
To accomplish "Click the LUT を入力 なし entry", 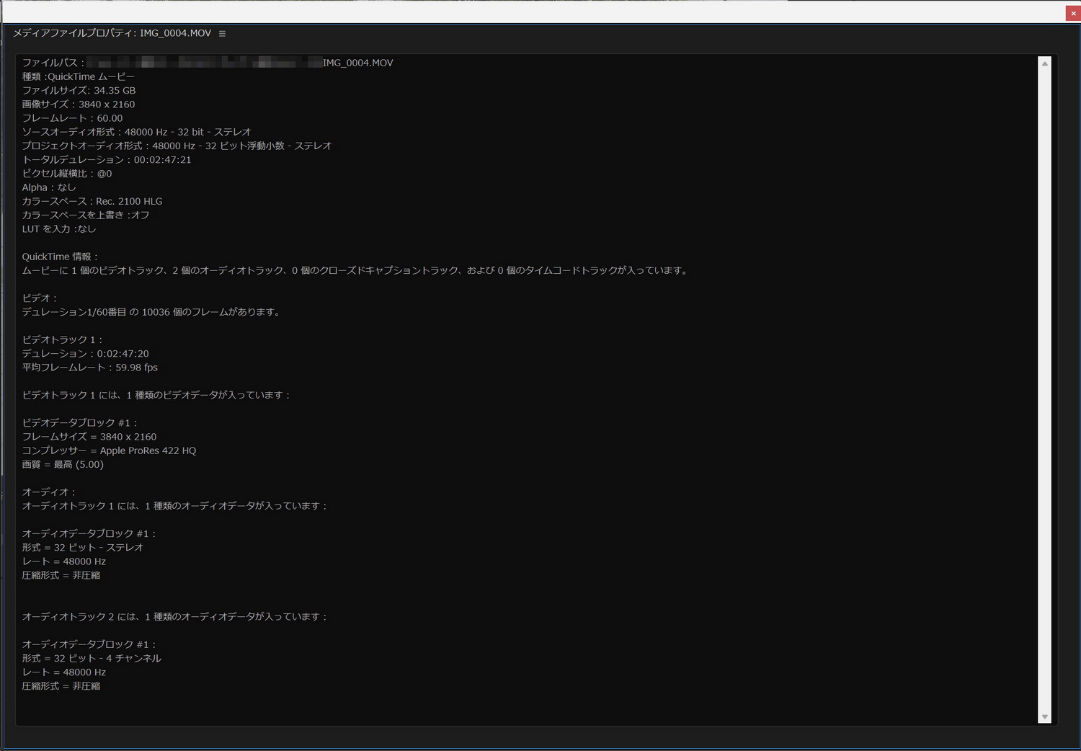I will [x=58, y=228].
